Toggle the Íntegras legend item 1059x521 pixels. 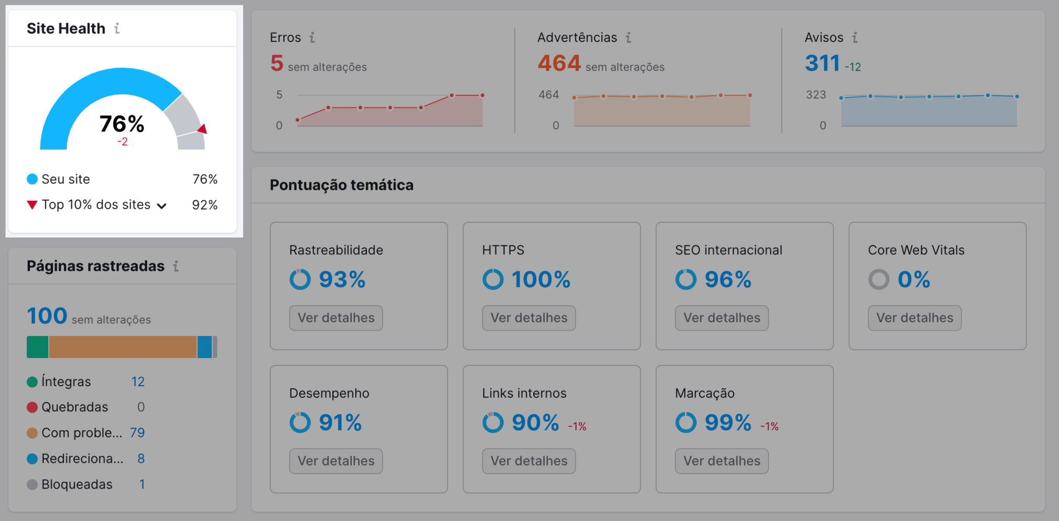tap(66, 382)
